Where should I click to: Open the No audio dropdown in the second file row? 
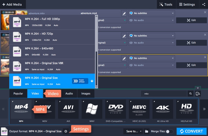(152, 43)
